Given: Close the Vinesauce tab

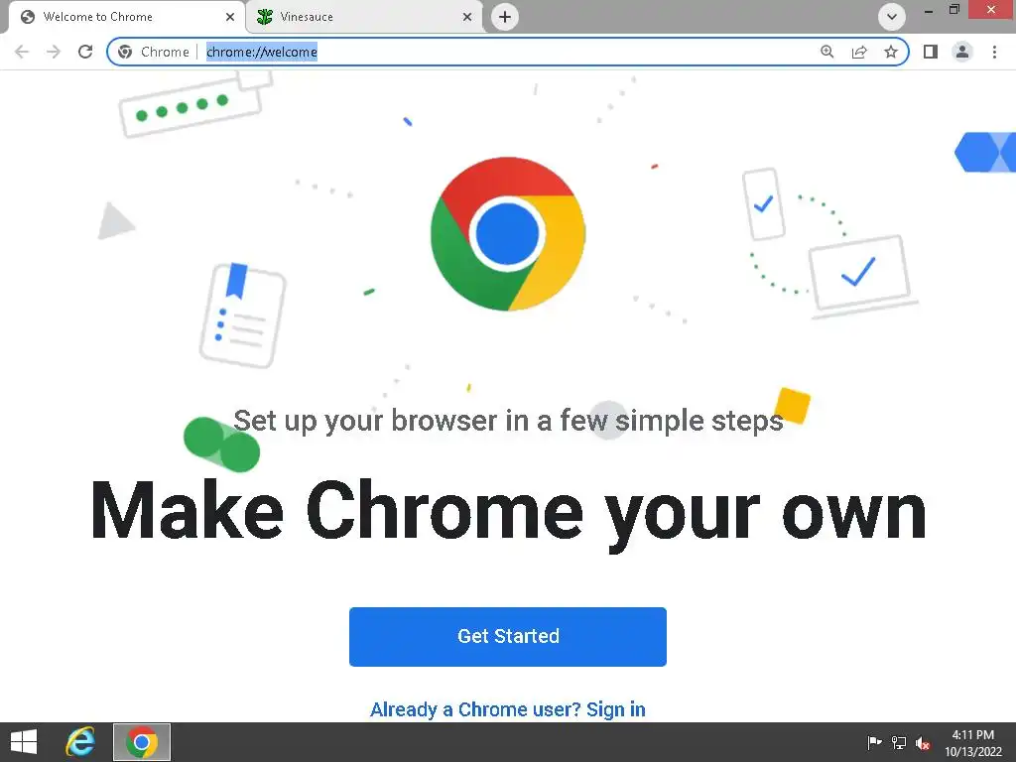Looking at the screenshot, I should coord(467,17).
